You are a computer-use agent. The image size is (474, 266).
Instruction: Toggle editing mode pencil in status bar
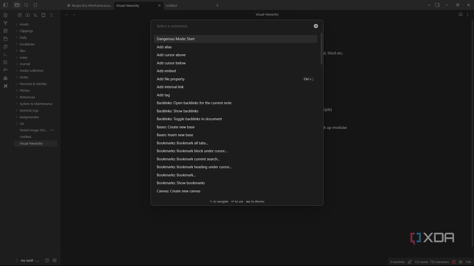point(410,262)
